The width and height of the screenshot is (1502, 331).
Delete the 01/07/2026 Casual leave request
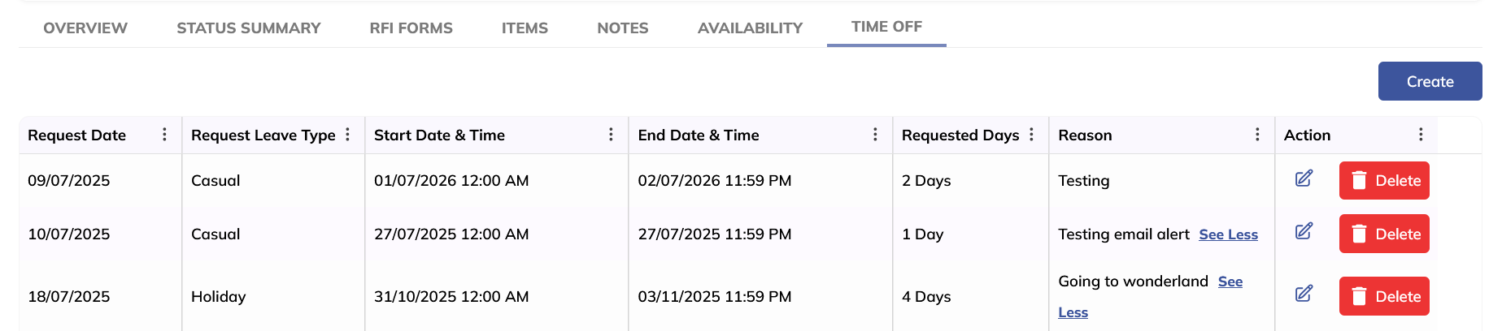click(x=1384, y=181)
